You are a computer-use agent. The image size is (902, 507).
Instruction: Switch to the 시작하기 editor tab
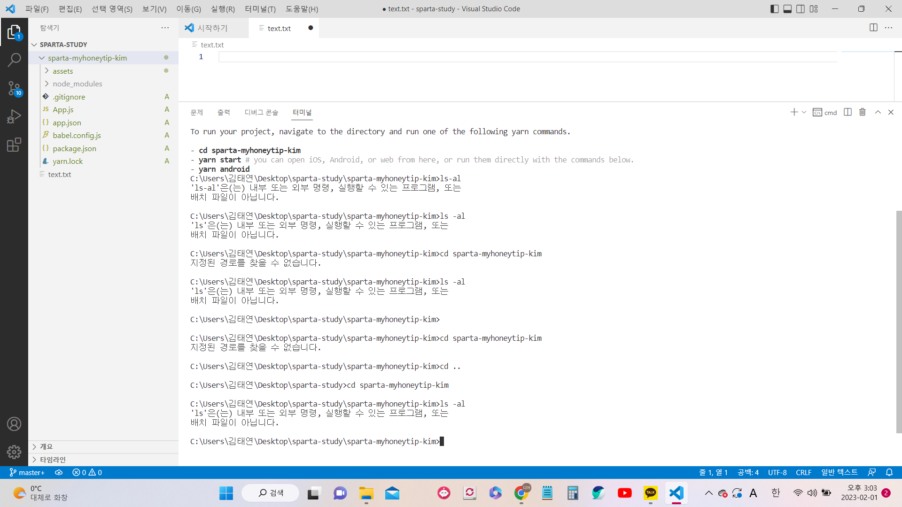(213, 28)
